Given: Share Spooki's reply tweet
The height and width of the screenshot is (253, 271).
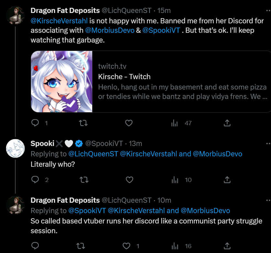Looking at the screenshot, I should pos(227,180).
